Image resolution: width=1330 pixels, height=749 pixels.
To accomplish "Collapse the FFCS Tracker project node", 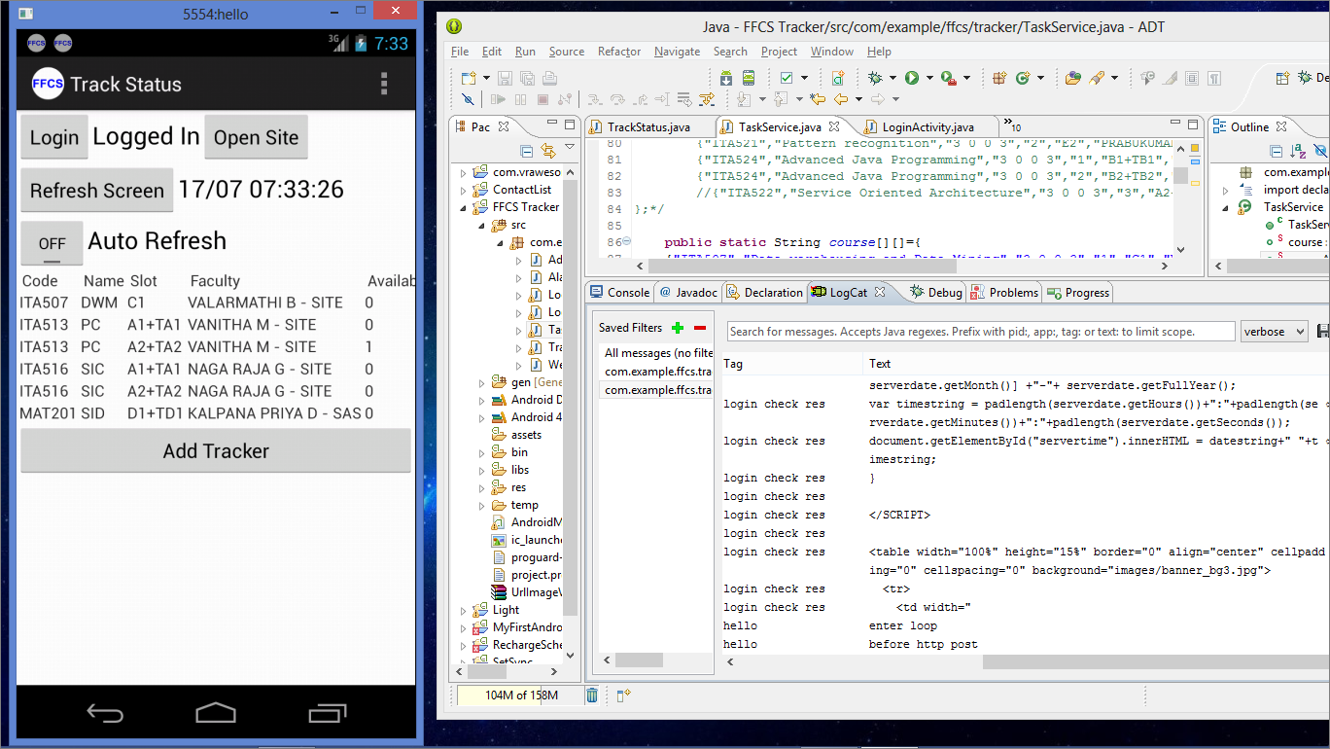I will 465,207.
